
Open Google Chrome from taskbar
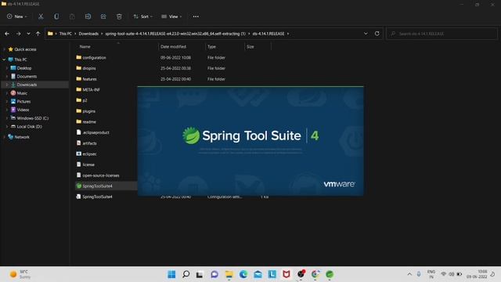(x=315, y=274)
